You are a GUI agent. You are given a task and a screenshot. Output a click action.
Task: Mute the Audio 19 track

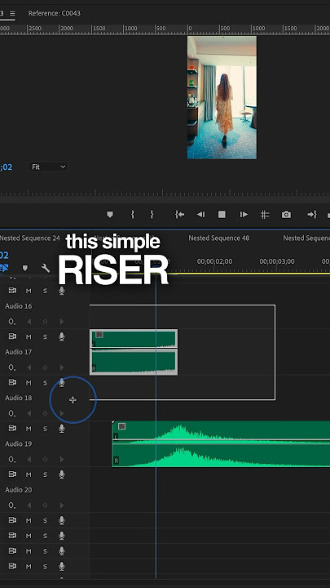pos(29,428)
